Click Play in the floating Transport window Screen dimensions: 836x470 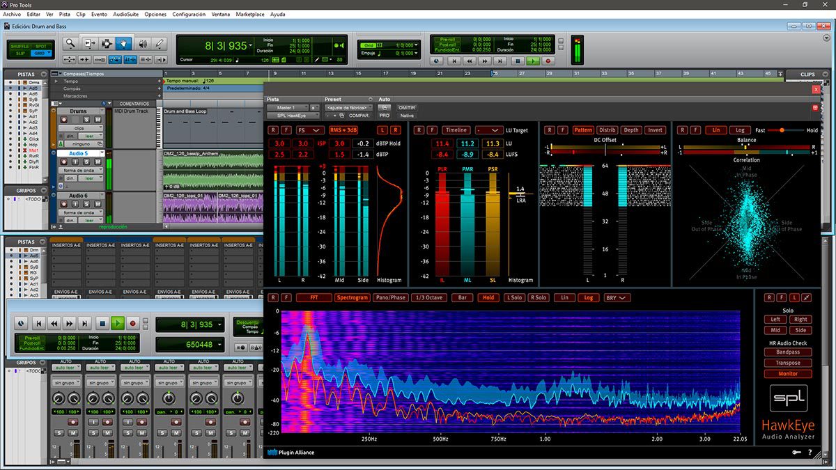(117, 323)
